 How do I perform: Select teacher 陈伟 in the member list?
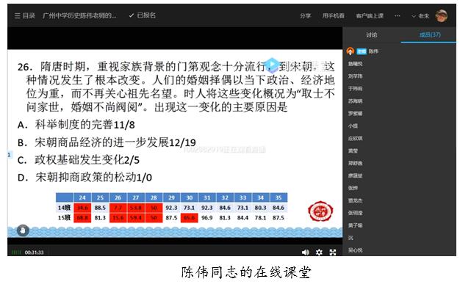[373, 51]
